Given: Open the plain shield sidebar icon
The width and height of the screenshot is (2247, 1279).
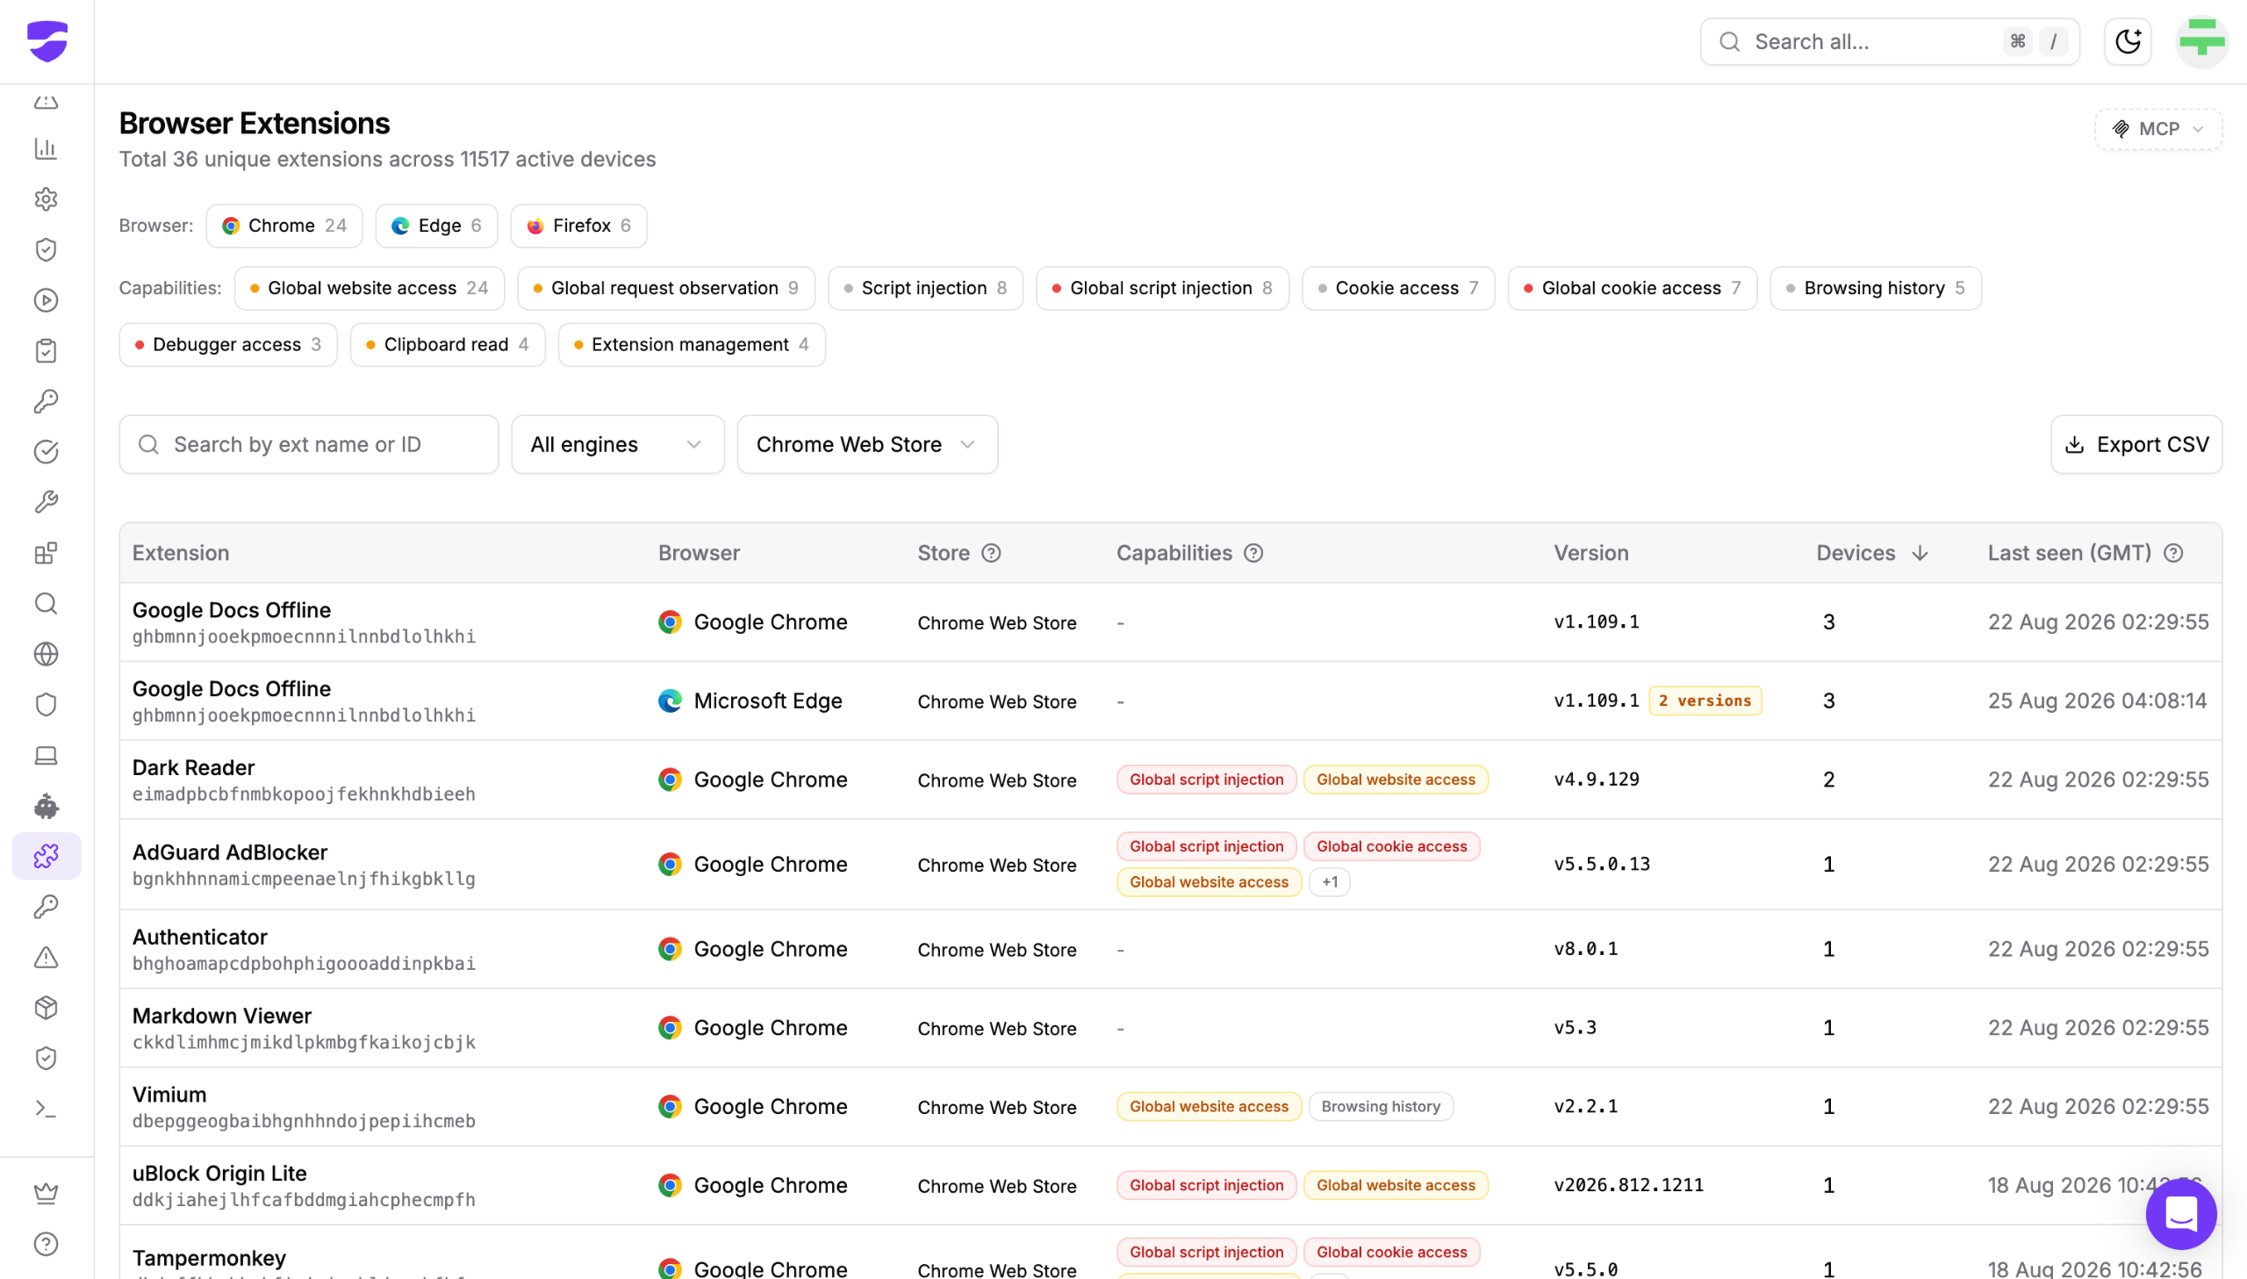Looking at the screenshot, I should pos(46,705).
